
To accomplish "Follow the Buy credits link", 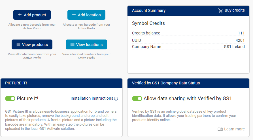I will click(231, 10).
